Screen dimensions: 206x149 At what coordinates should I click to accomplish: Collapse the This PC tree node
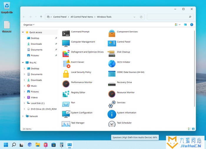click(23, 63)
